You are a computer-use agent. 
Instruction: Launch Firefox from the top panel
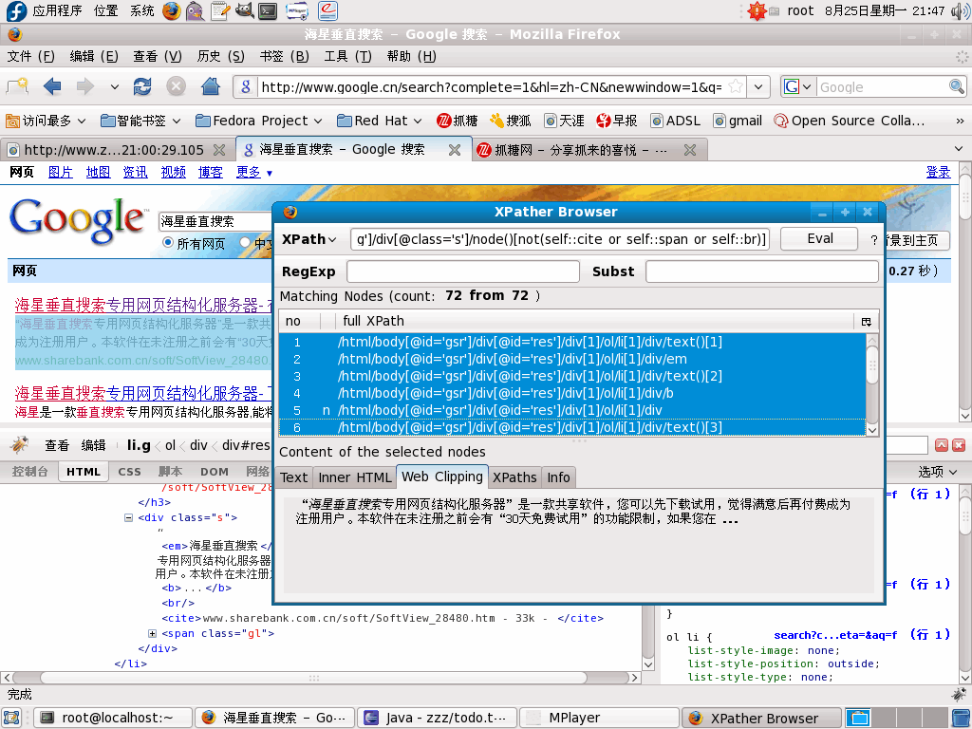[172, 10]
